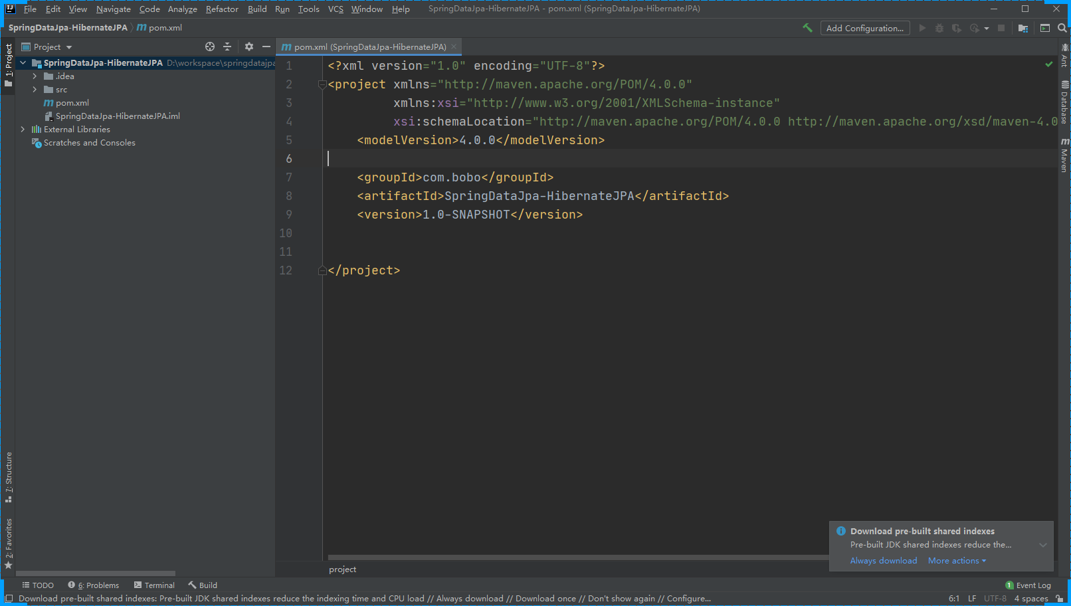Open More actions dropdown in notification

click(957, 561)
